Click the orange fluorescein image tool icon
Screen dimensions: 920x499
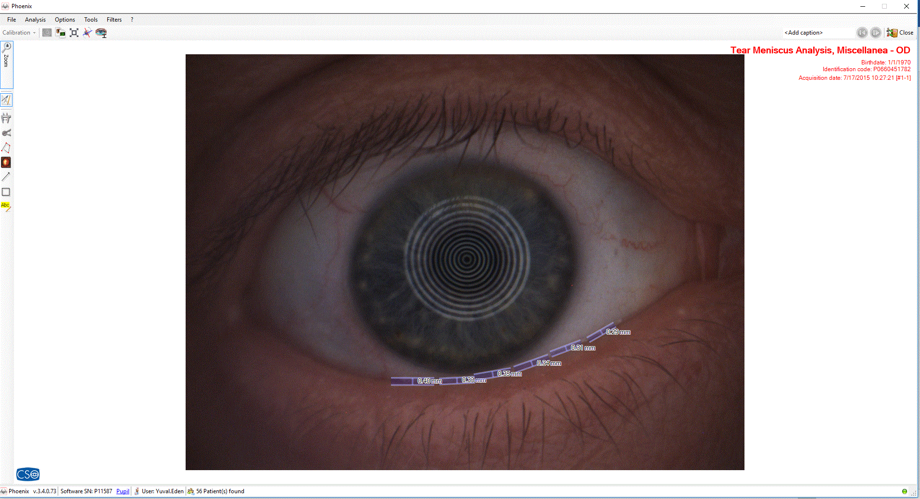(x=6, y=162)
